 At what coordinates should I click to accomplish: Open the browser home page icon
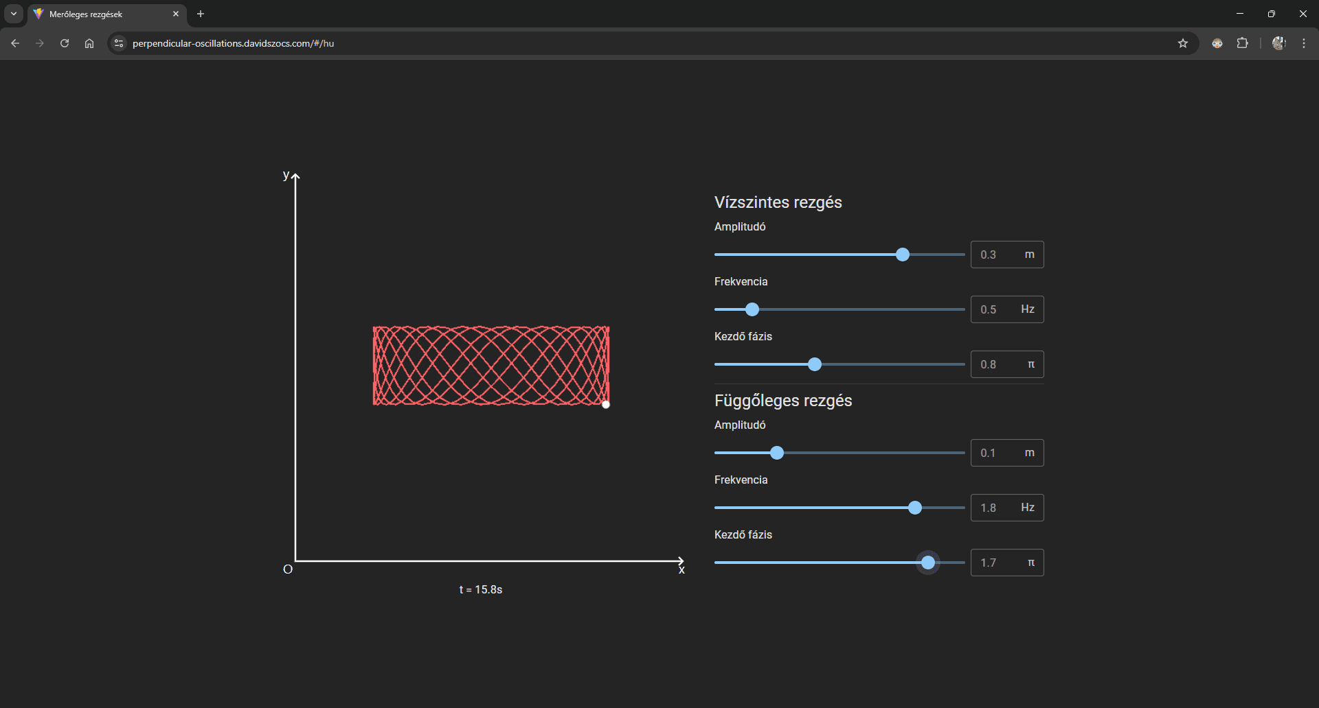click(x=89, y=43)
